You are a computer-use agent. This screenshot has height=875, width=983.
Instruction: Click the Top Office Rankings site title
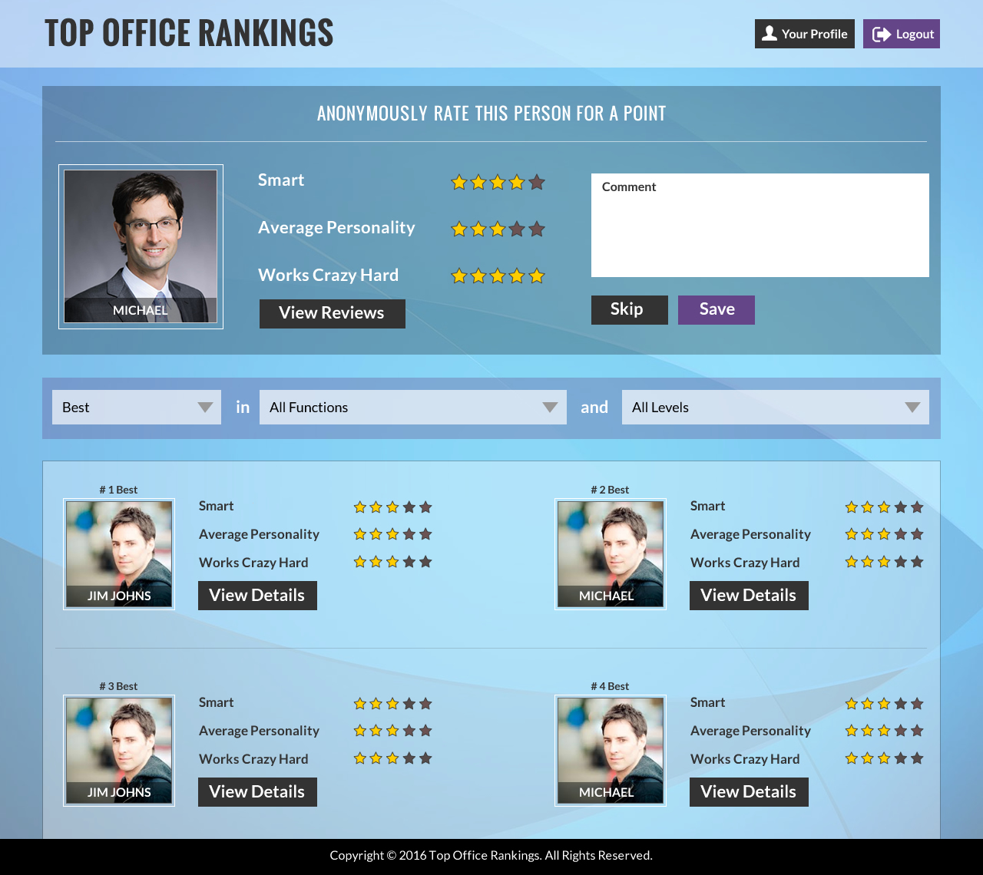(x=189, y=33)
